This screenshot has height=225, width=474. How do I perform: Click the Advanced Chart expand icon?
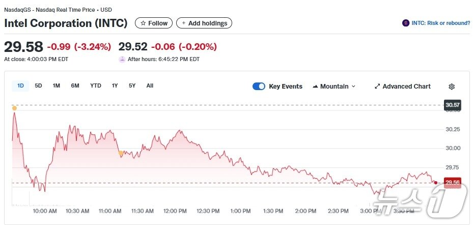click(x=377, y=87)
